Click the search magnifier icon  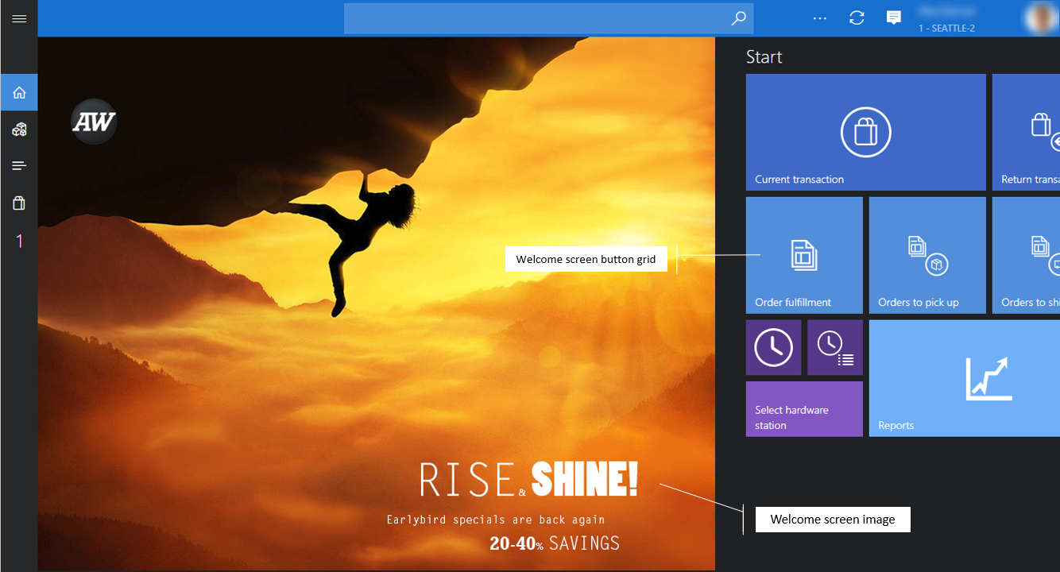(738, 17)
